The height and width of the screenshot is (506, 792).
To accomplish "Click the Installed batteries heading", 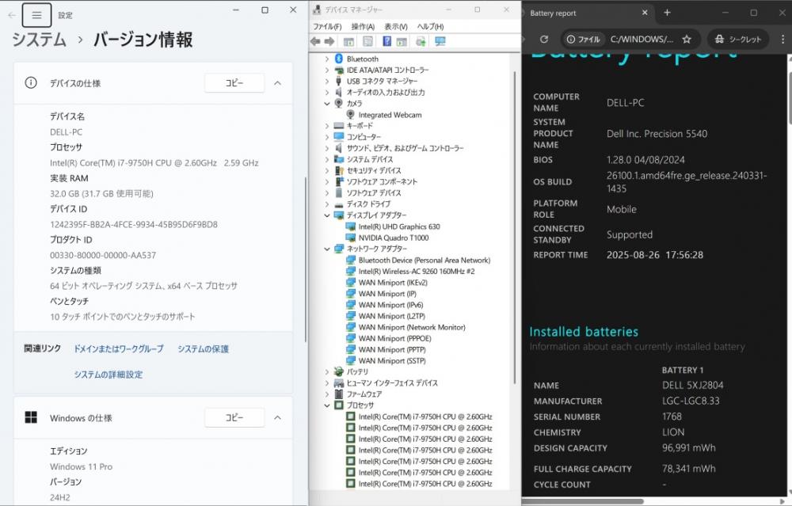I will [x=584, y=331].
